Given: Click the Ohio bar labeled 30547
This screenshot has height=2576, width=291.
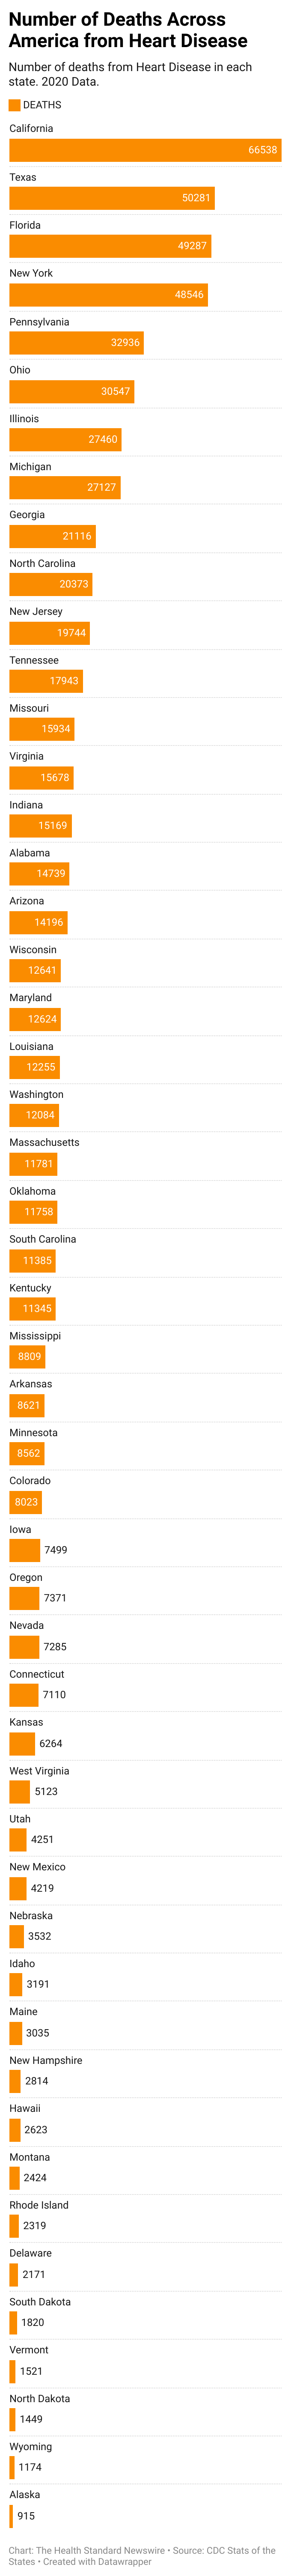Looking at the screenshot, I should [71, 391].
